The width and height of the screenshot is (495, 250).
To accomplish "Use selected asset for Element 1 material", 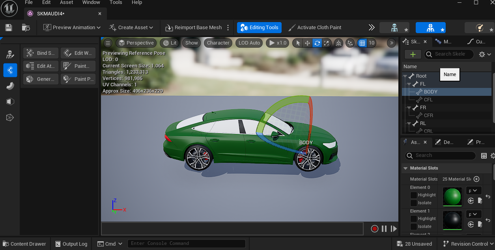I will click(471, 224).
